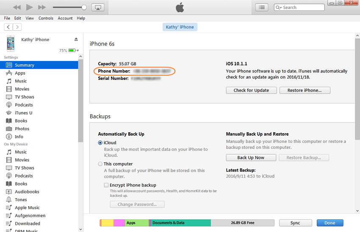Click Check for Update button
This screenshot has width=360, height=232.
(x=251, y=90)
